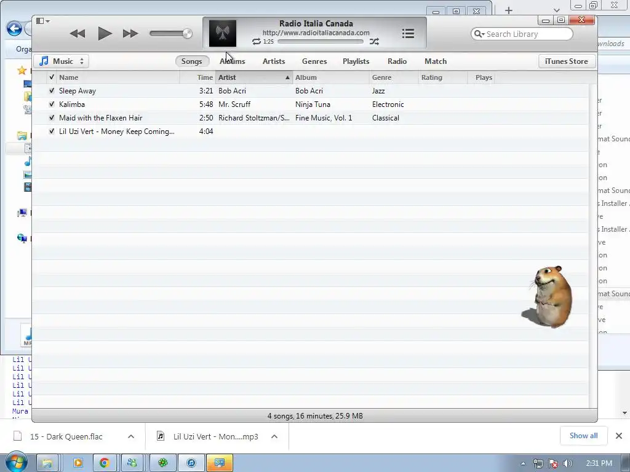Sort by the Name column header
The image size is (630, 472).
tap(118, 77)
